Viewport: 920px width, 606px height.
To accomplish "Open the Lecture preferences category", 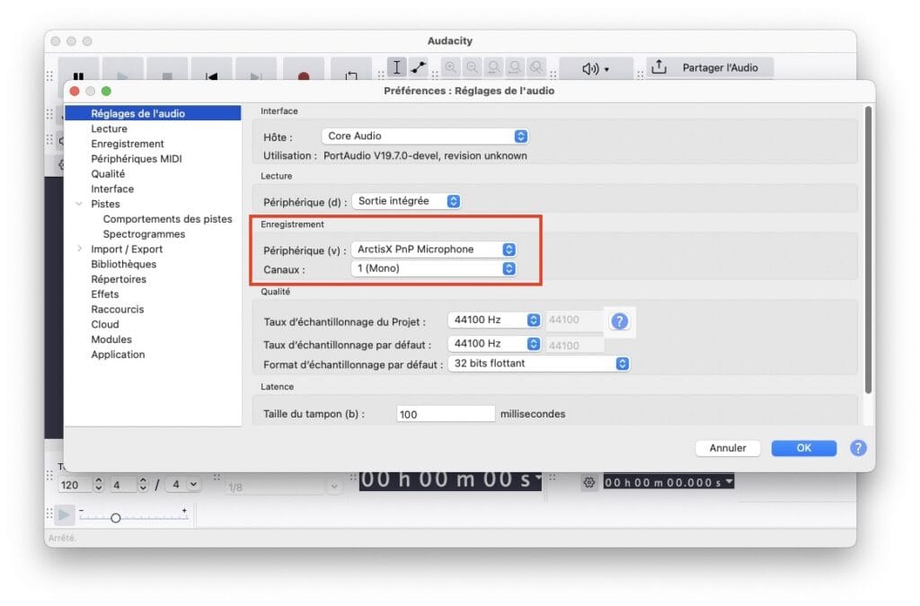I will (109, 128).
